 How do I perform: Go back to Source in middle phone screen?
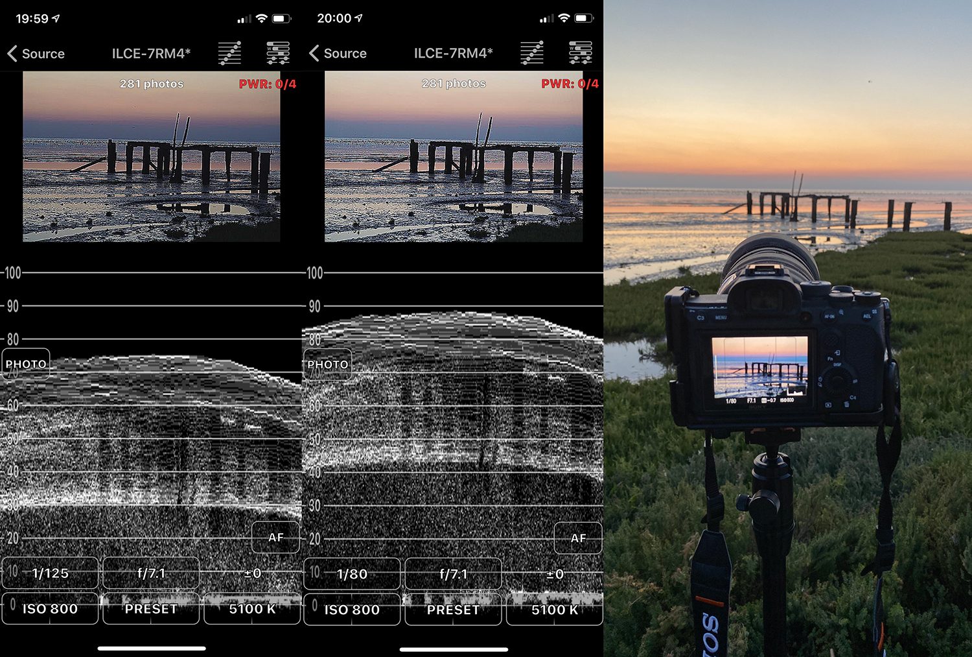(338, 54)
